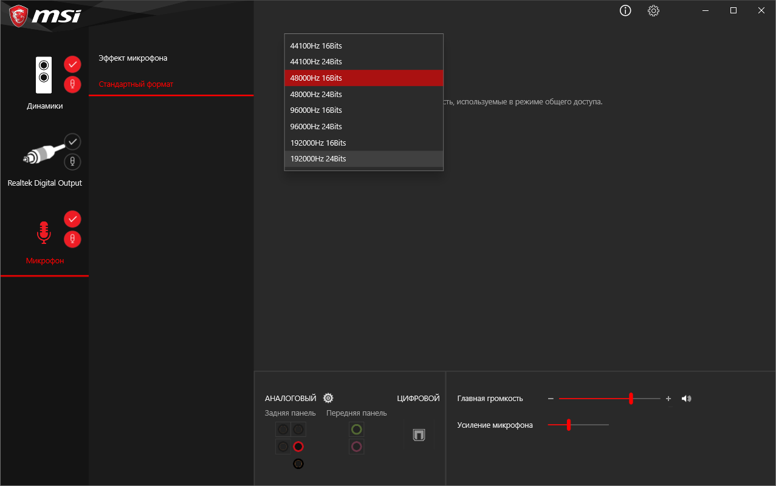Toggle default device checkmark for Realtek Digital Output

click(x=72, y=141)
